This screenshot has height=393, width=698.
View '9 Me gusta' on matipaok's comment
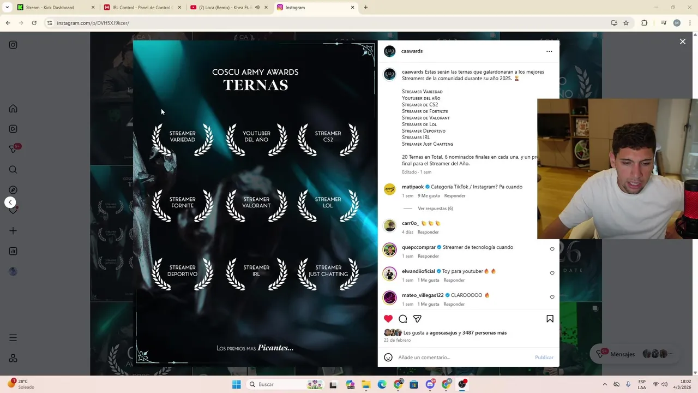[429, 195]
